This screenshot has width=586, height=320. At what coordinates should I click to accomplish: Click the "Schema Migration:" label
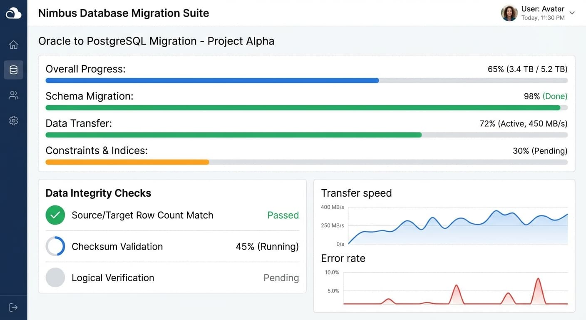[89, 96]
